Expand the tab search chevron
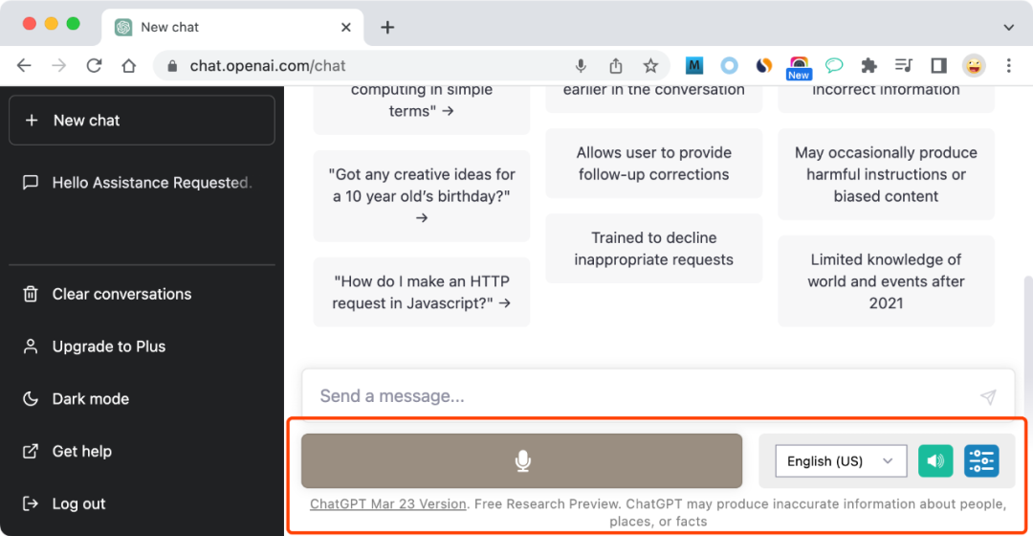Image resolution: width=1033 pixels, height=536 pixels. 1009,27
